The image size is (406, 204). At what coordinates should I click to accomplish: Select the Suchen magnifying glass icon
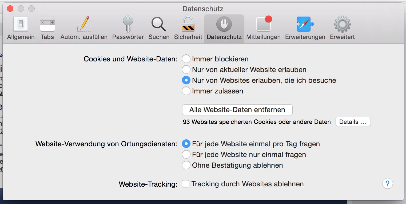click(x=159, y=25)
